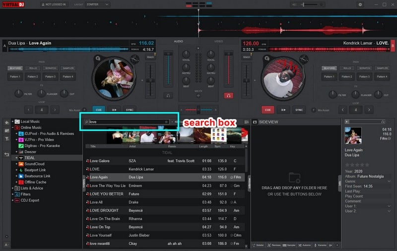The image size is (397, 251).
Task: Click red CUE button on deck B
Action: click(x=267, y=110)
